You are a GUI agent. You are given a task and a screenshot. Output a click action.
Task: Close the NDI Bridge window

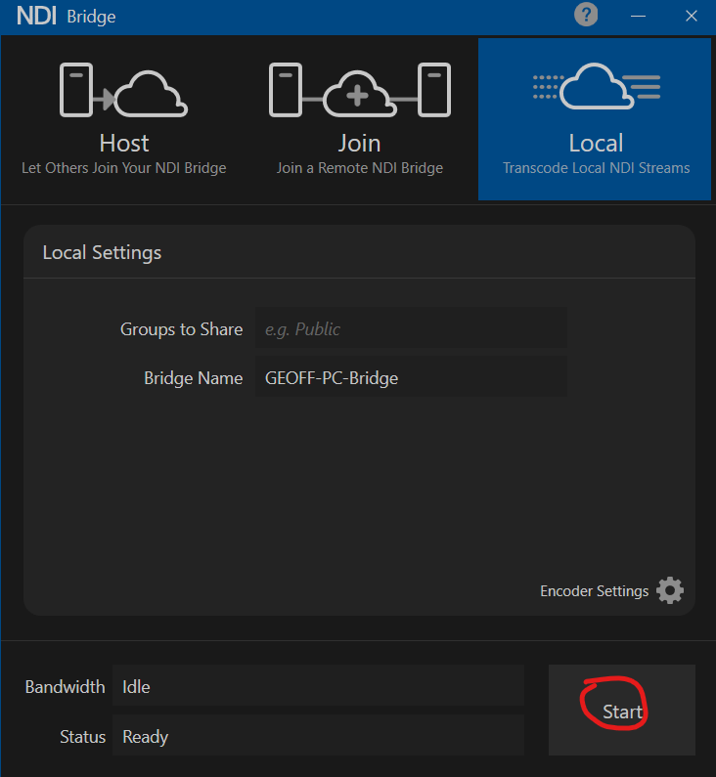[692, 16]
